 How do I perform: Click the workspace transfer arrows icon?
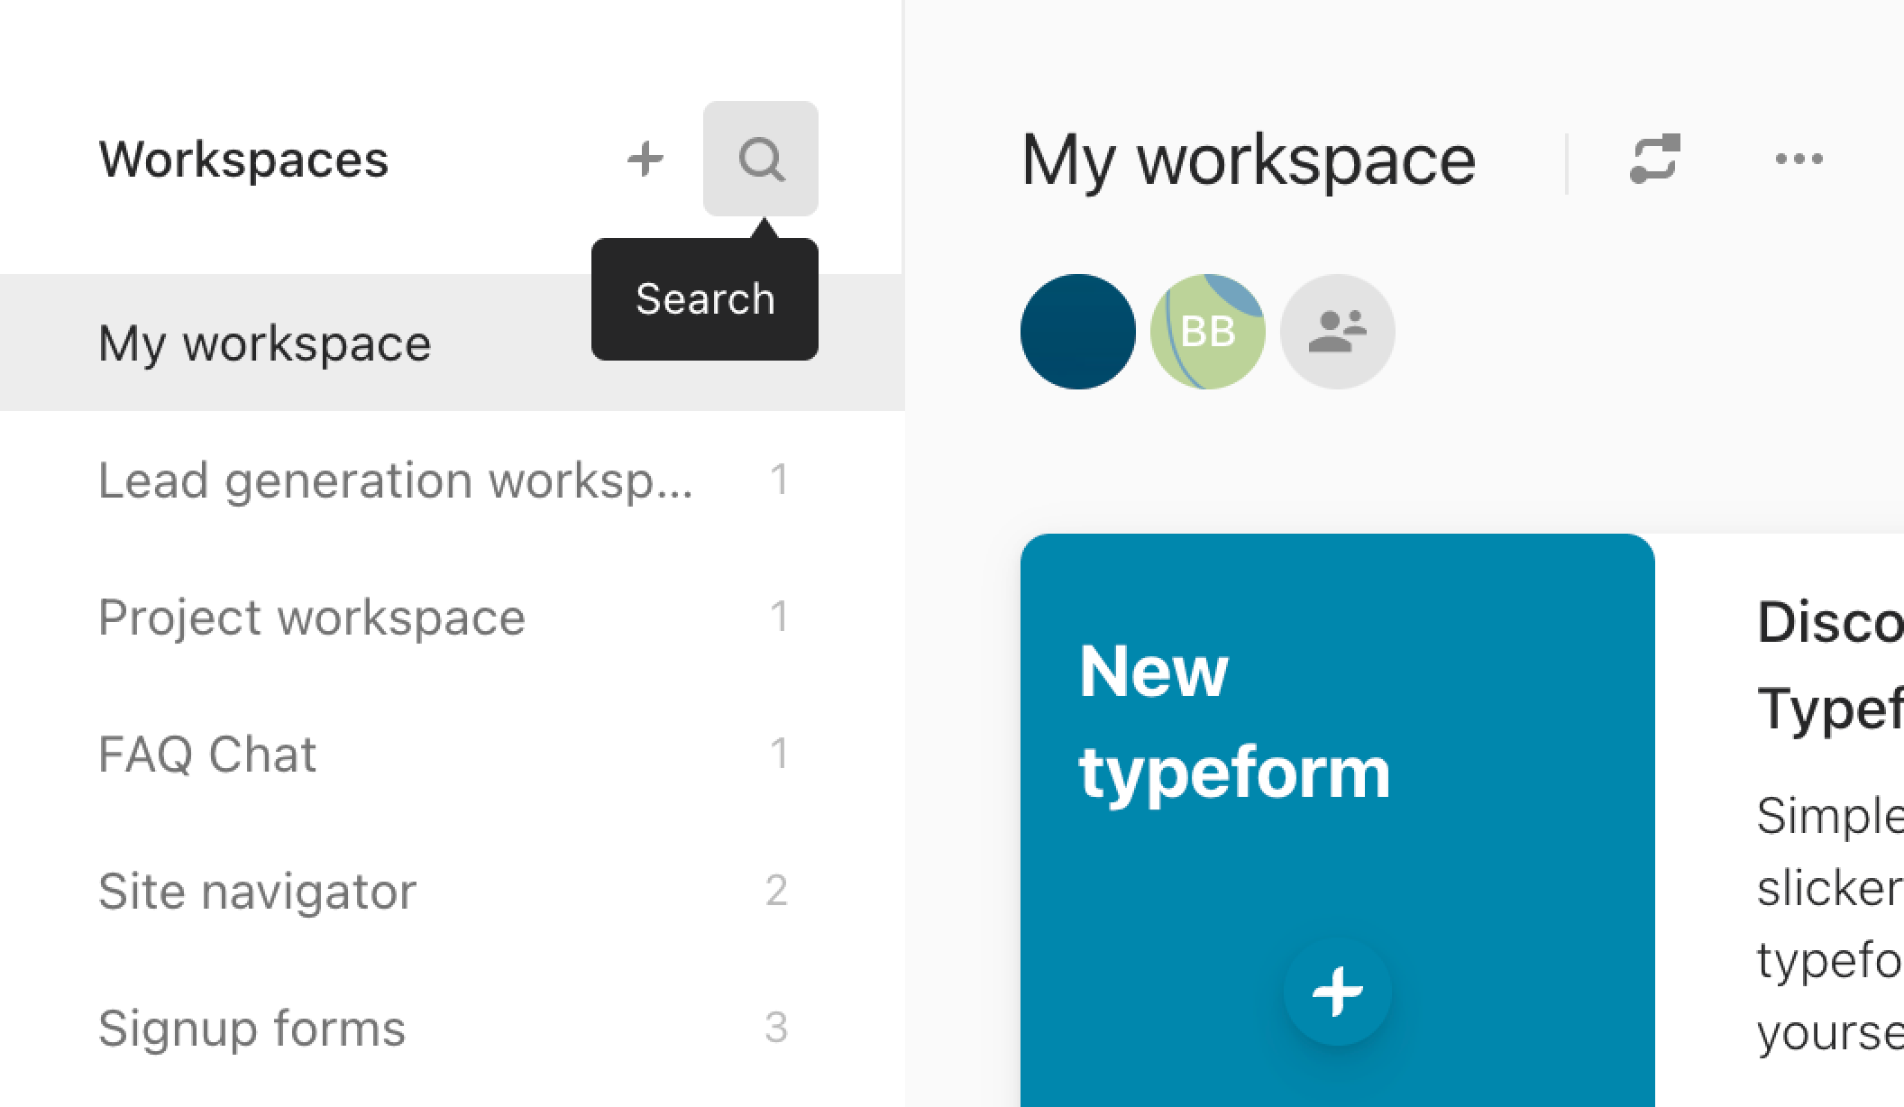[1655, 160]
